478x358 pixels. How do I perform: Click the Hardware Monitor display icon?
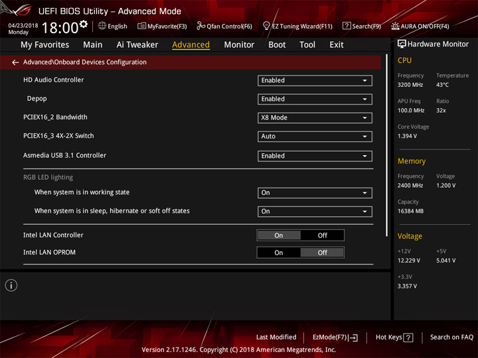402,44
